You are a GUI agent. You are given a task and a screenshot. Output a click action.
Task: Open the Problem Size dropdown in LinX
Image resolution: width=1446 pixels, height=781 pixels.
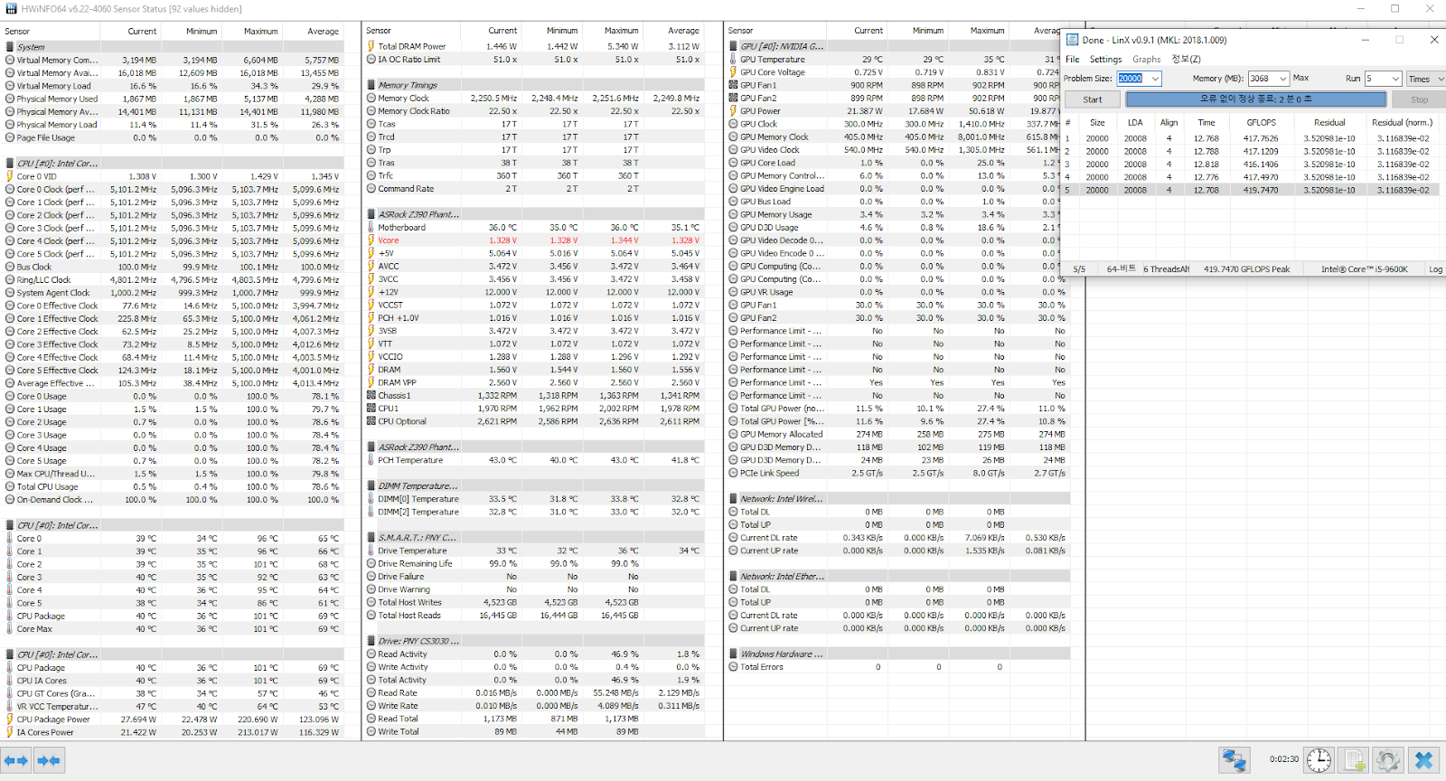tap(1155, 79)
